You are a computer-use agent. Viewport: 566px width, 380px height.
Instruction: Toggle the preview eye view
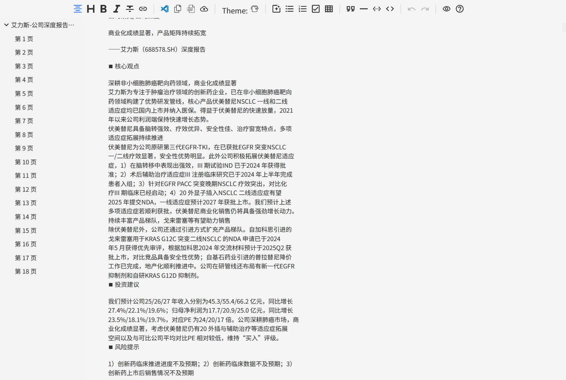click(x=446, y=9)
